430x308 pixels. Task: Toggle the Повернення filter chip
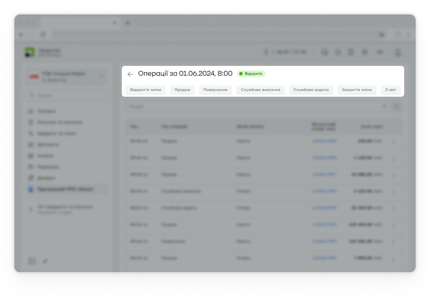pyautogui.click(x=215, y=90)
